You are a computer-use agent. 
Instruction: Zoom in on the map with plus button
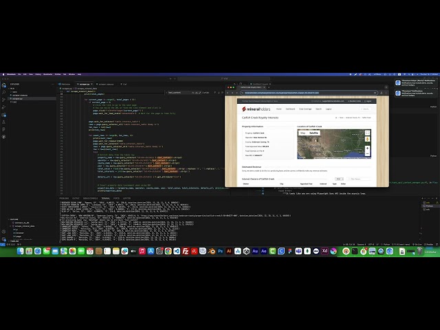tap(367, 148)
